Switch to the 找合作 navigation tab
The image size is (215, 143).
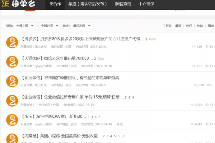pos(55,4)
